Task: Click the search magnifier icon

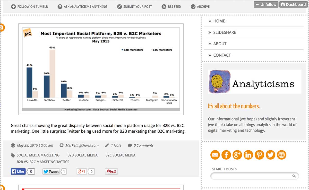Action: click(x=294, y=176)
